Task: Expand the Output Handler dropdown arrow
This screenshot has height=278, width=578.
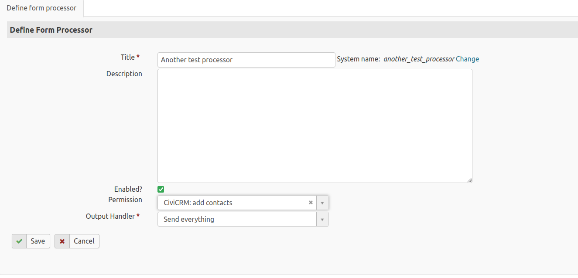Action: tap(322, 219)
